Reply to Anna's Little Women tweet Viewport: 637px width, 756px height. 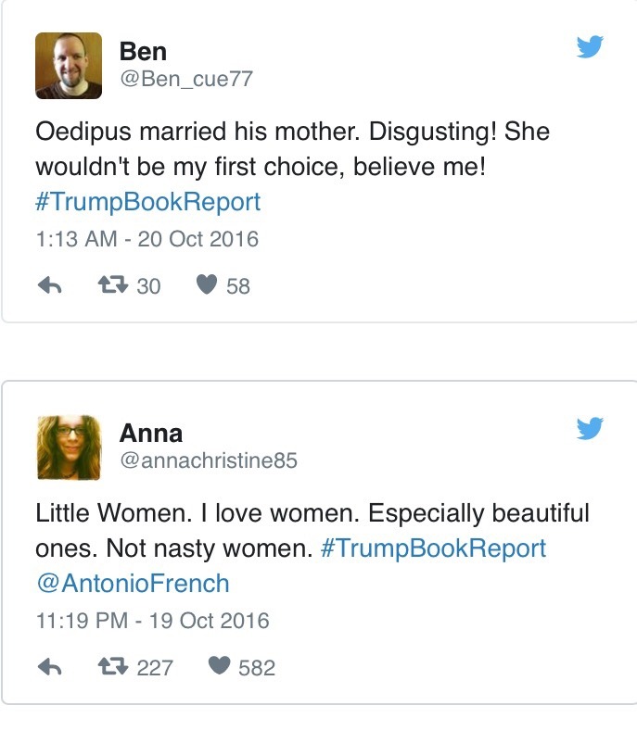[x=49, y=667]
